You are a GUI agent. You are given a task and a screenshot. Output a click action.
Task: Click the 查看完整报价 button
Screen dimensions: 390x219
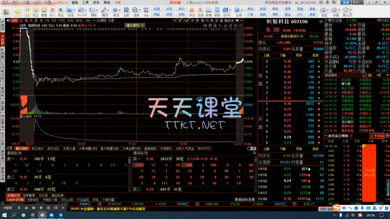coord(292,36)
